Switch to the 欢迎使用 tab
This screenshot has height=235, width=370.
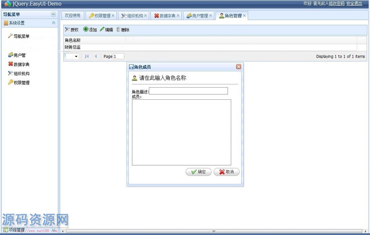73,15
